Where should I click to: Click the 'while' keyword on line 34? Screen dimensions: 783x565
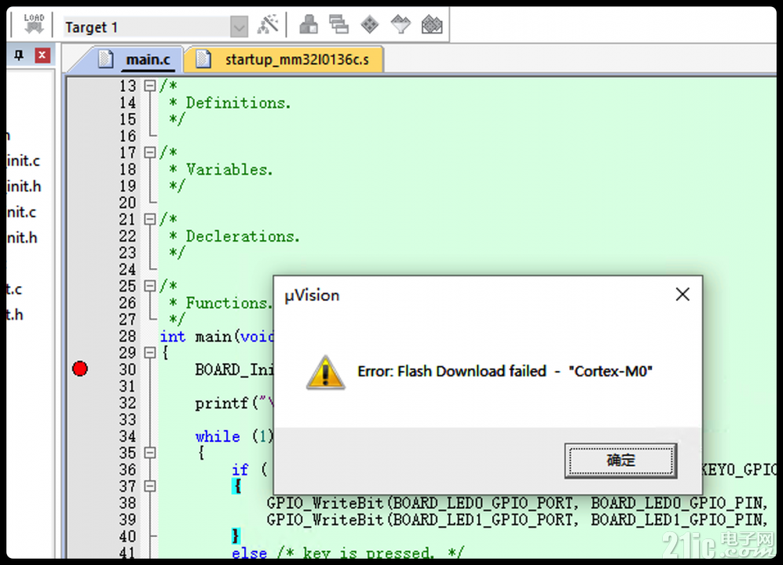tap(218, 436)
